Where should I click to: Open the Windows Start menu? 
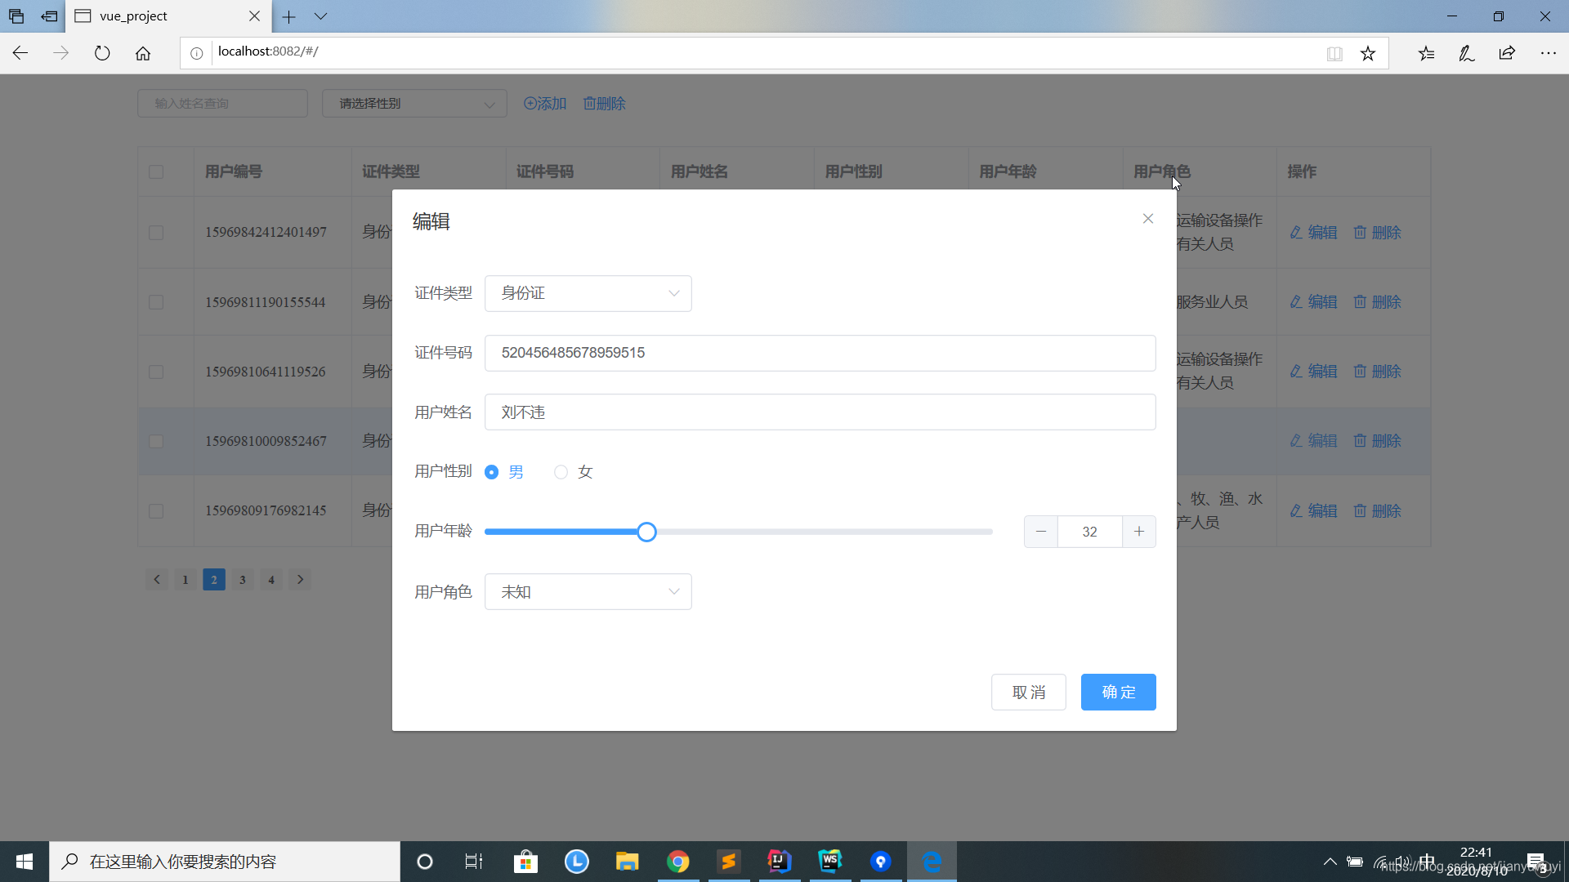(25, 862)
